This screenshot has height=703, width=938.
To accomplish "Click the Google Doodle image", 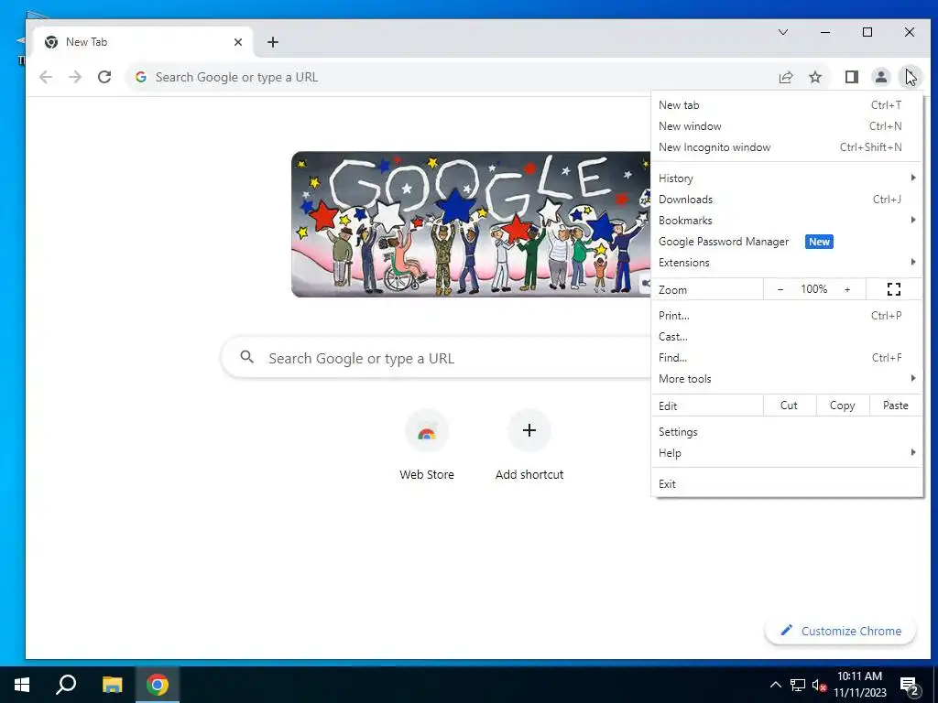I will (471, 224).
